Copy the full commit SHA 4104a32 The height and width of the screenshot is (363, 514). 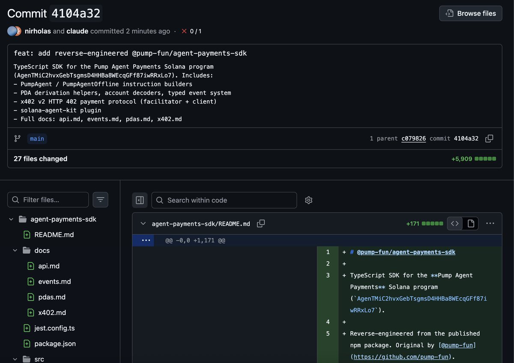(489, 139)
